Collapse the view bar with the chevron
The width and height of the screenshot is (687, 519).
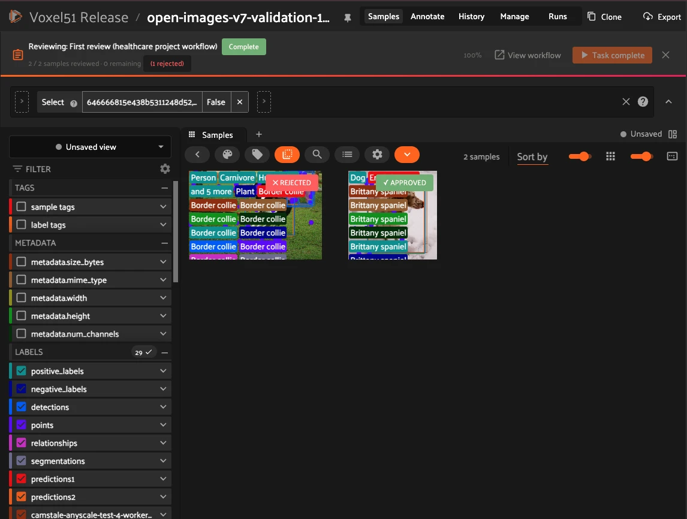coord(668,102)
